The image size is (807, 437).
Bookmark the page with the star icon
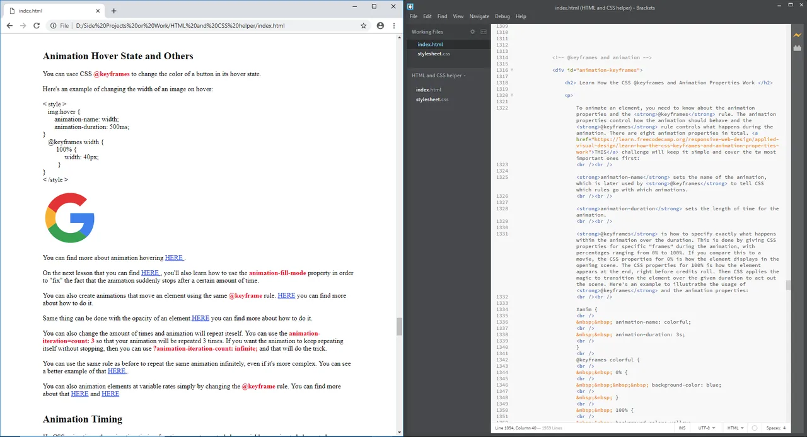point(364,26)
